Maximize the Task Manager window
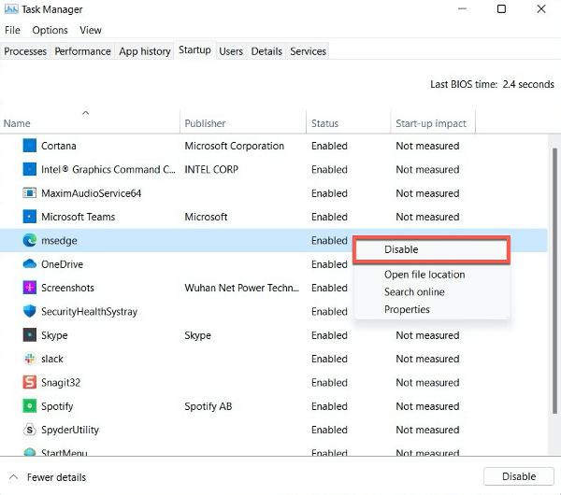The width and height of the screenshot is (561, 495). pyautogui.click(x=501, y=8)
